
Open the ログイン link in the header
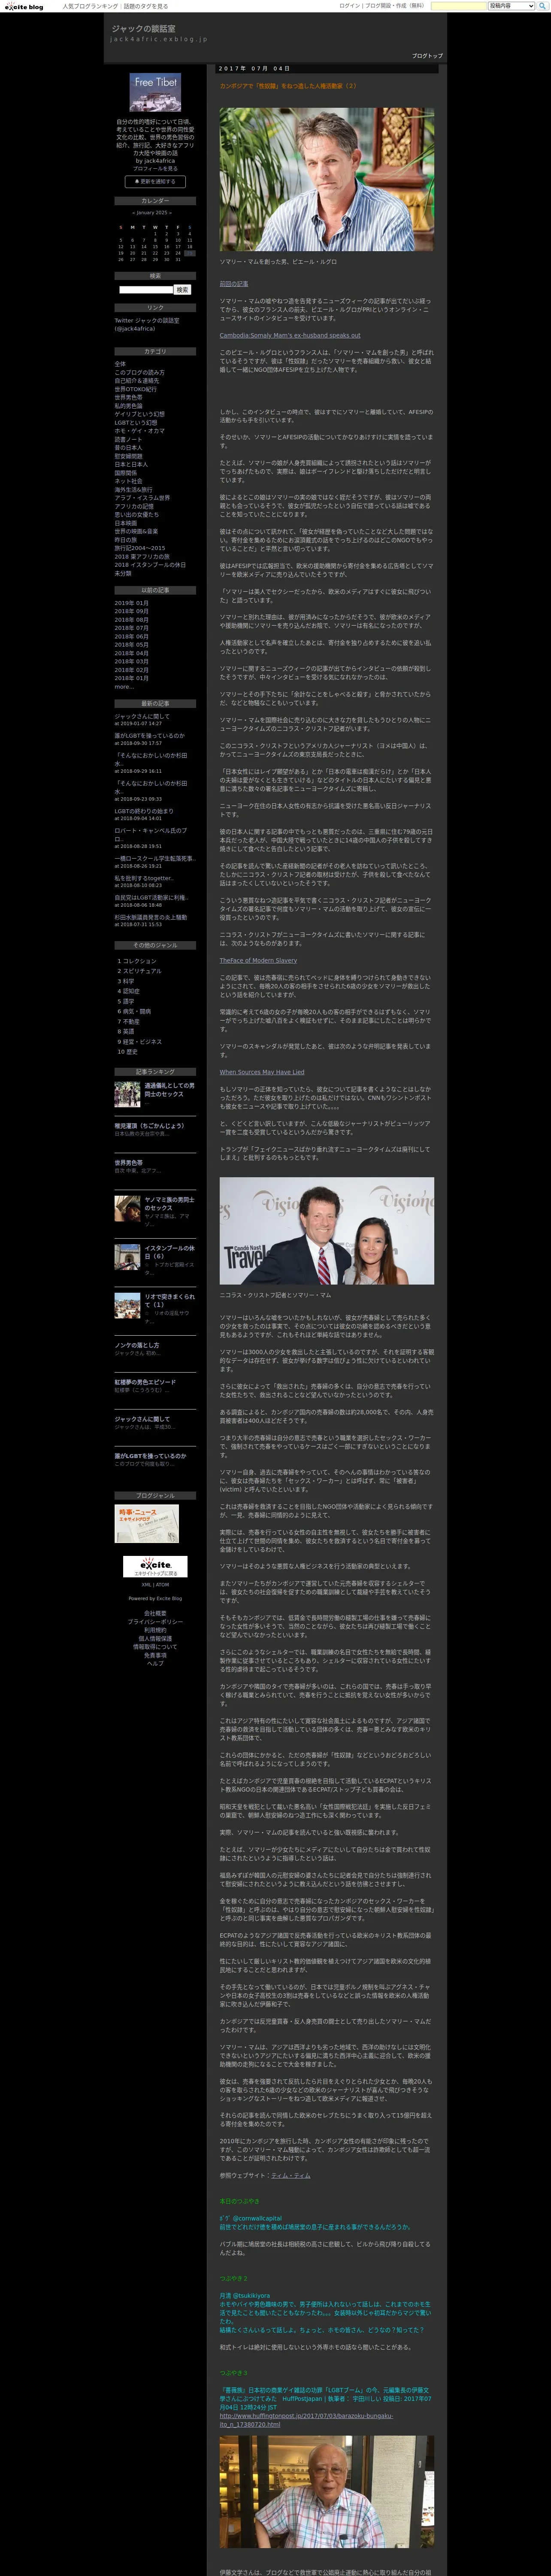click(350, 6)
